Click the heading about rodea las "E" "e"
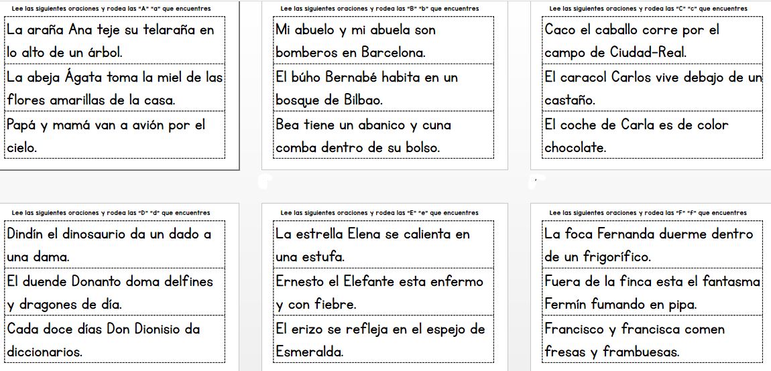The image size is (771, 371). click(379, 213)
